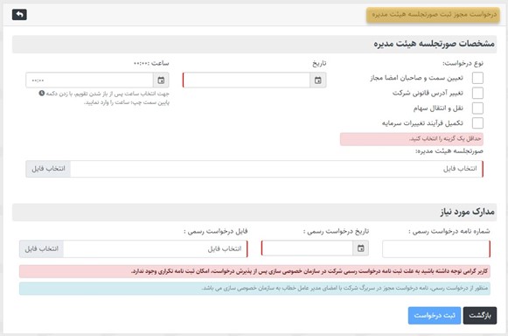
Task: Click the نوع درخواست label
Action: [x=463, y=63]
